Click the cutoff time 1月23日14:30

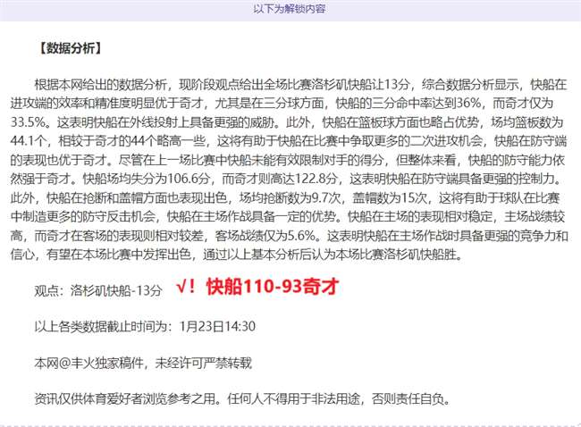217,326
